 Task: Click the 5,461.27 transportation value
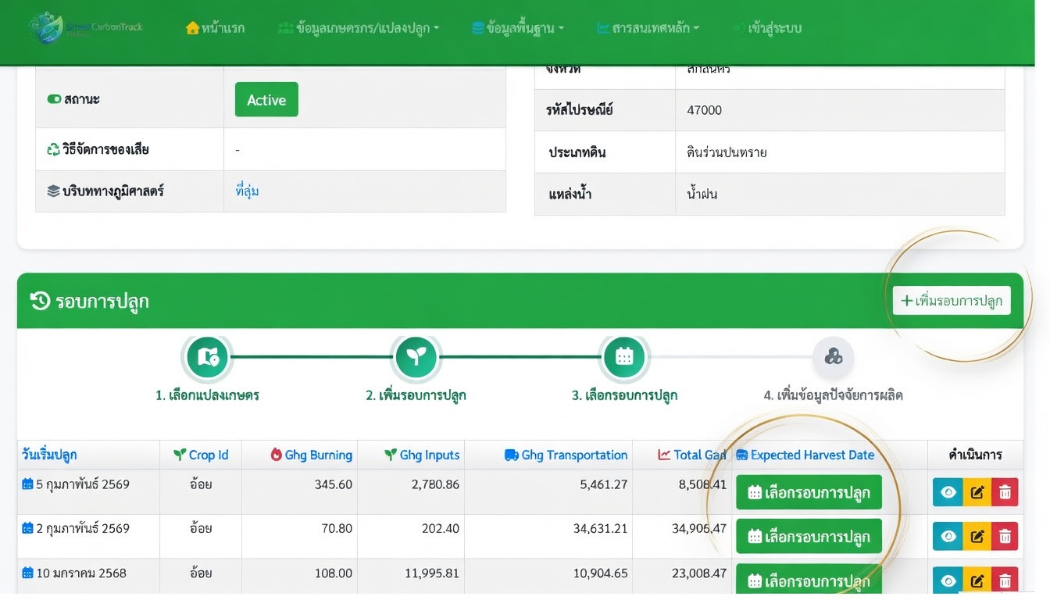[604, 484]
